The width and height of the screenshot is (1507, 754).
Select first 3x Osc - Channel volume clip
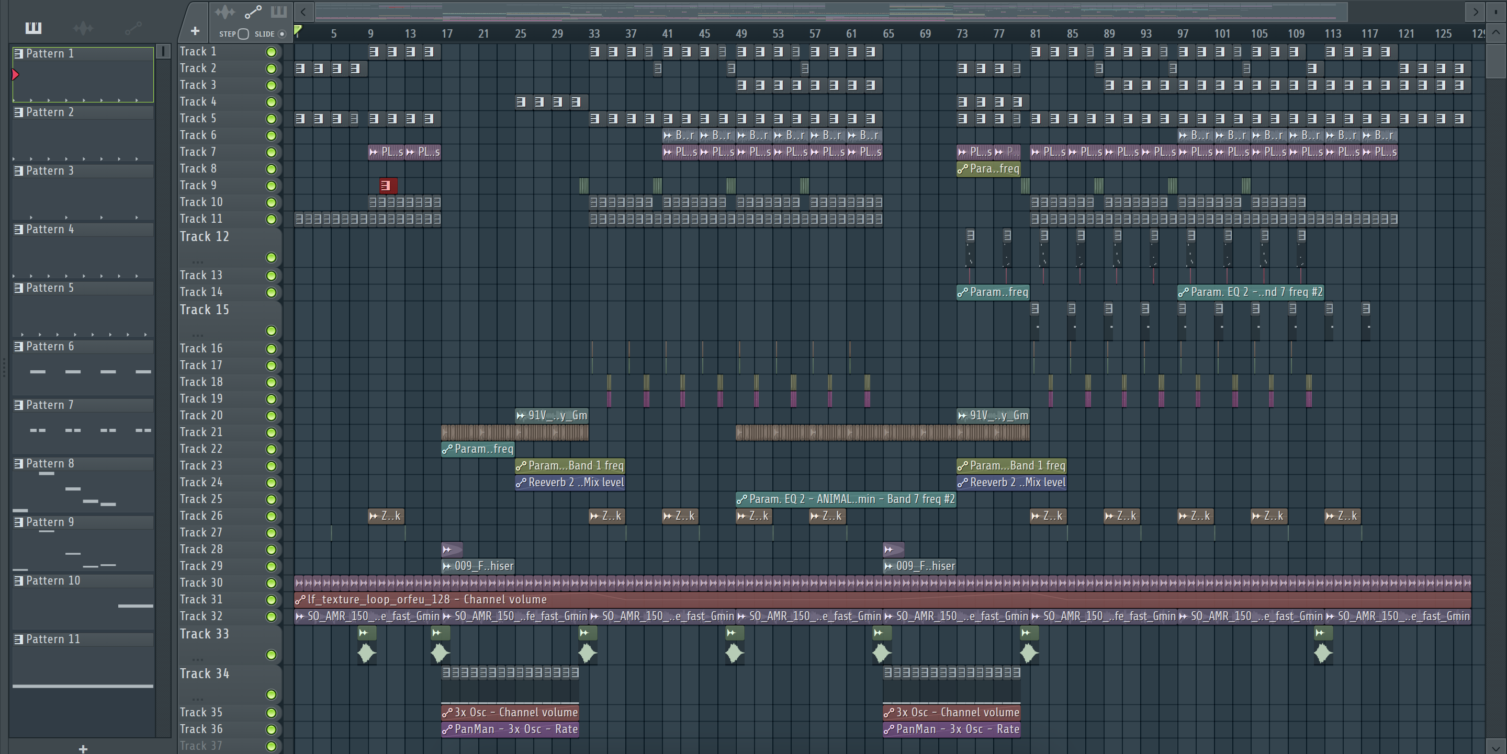point(510,713)
